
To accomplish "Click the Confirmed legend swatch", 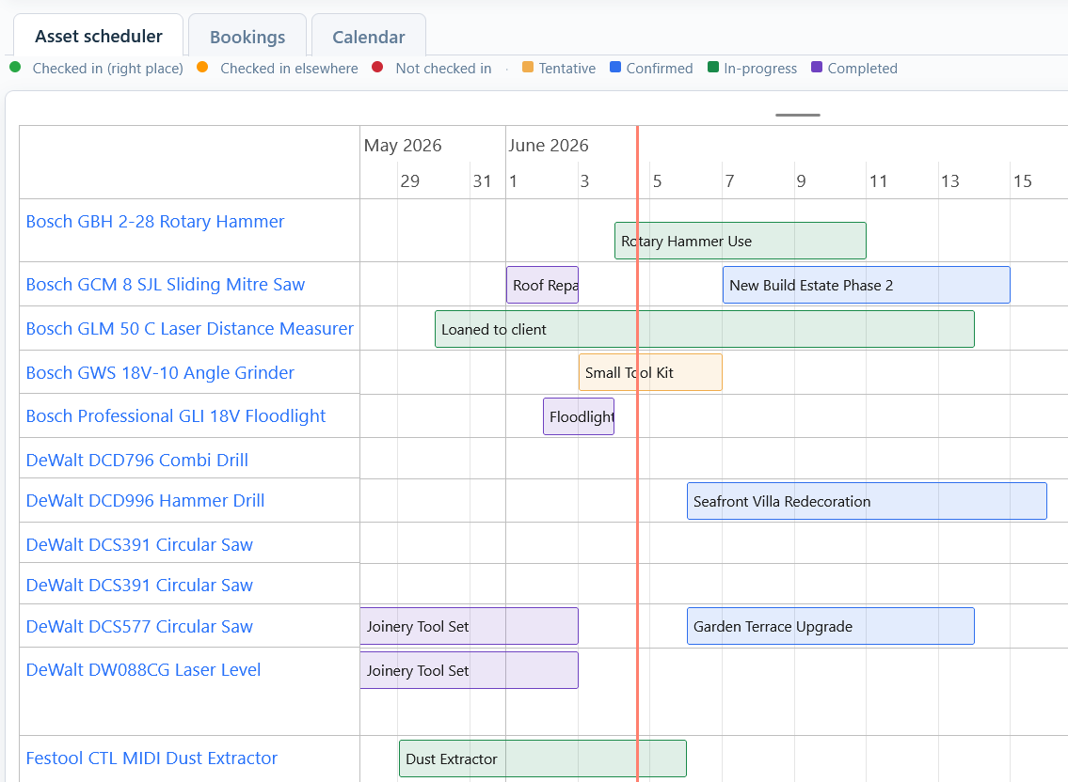I will click(615, 68).
